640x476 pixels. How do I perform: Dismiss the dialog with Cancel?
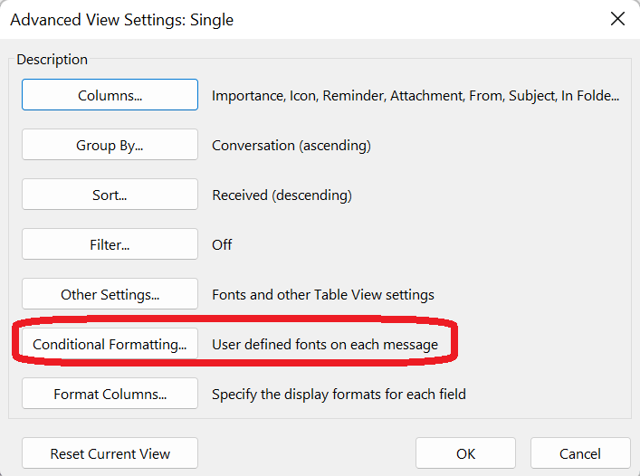tap(579, 453)
